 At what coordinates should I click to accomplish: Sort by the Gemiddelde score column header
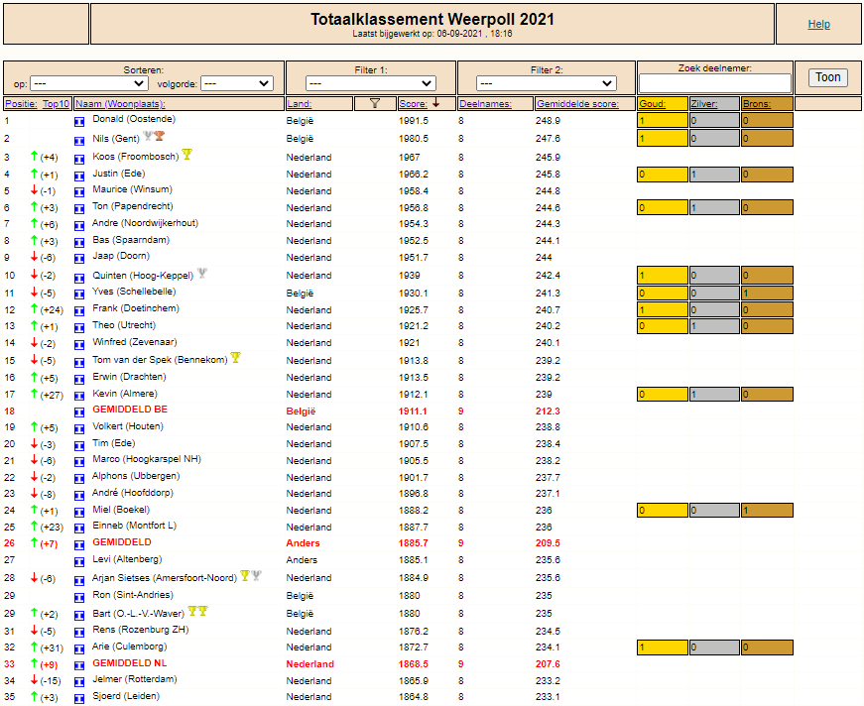click(x=577, y=103)
